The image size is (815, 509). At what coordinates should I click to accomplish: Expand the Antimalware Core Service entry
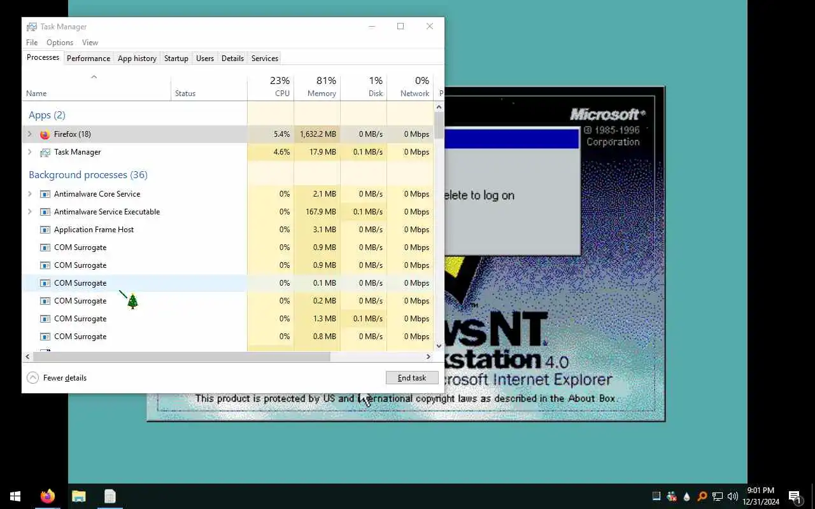(x=29, y=194)
